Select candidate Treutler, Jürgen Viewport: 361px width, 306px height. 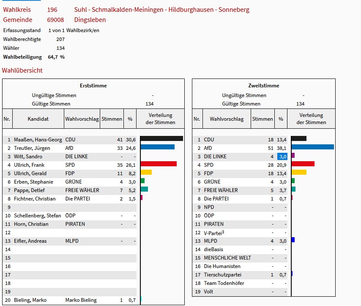pyautogui.click(x=32, y=148)
